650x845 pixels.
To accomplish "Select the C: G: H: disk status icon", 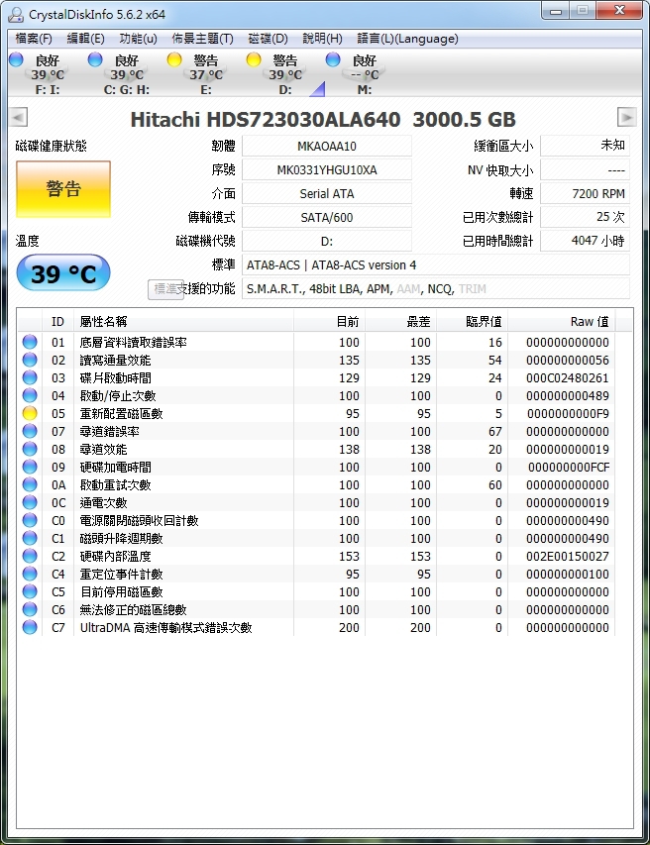I will (x=95, y=59).
